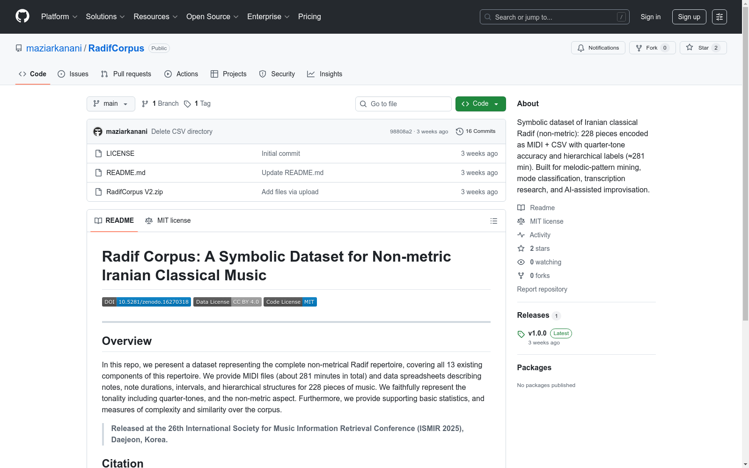Open the GitHub homepage logo
749x468 pixels.
[22, 16]
